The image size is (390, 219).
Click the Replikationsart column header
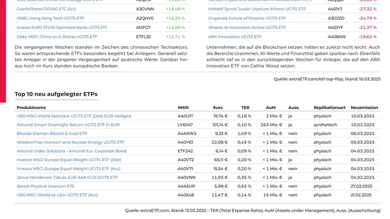(x=330, y=108)
